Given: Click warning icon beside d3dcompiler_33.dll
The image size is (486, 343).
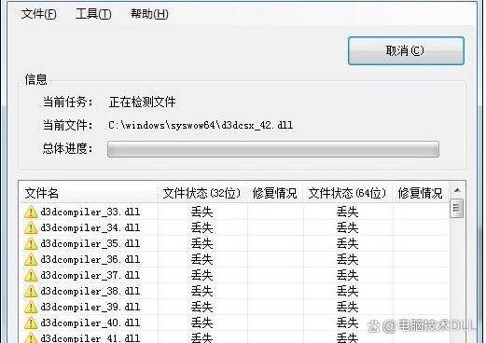Looking at the screenshot, I should 31,212.
